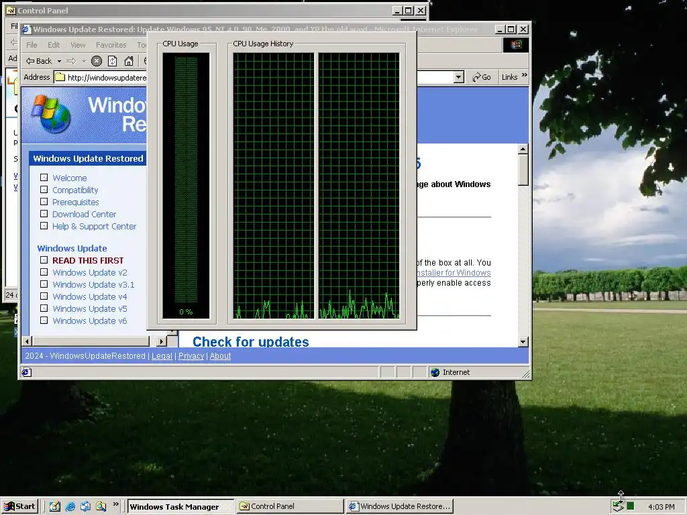The image size is (687, 515).
Task: Open the READ THIS FIRST link
Action: pos(88,260)
